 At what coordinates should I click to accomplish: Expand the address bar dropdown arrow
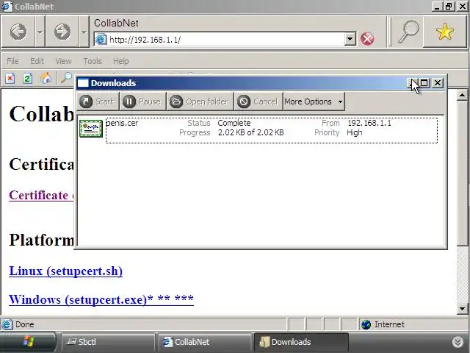coord(350,39)
